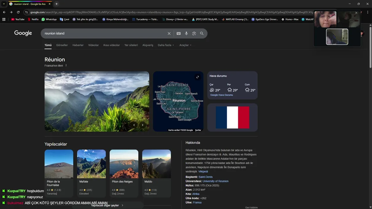The image size is (372, 209).
Task: Switch to Kısa videolar tab
Action: click(x=112, y=45)
